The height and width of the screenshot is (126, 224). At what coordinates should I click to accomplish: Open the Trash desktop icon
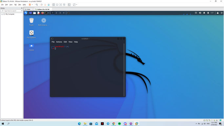coord(31,22)
